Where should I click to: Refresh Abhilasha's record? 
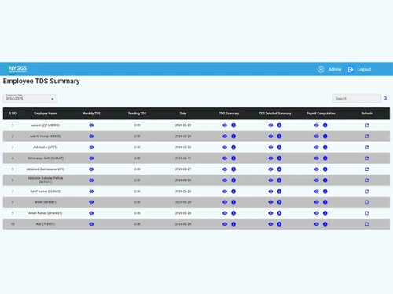point(367,147)
